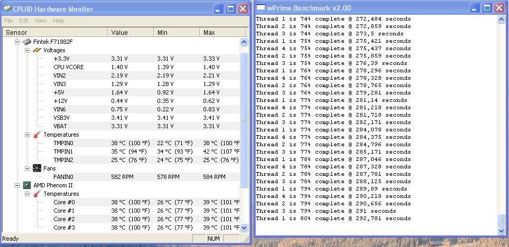Image resolution: width=509 pixels, height=247 pixels.
Task: Click the CPUID Hardware Monitor title bar icon
Action: tap(6, 8)
